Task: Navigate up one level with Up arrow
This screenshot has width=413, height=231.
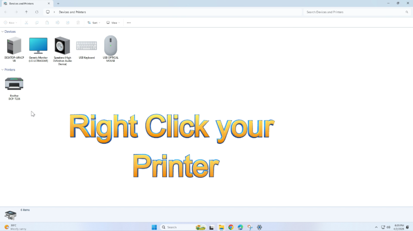Action: (26, 12)
